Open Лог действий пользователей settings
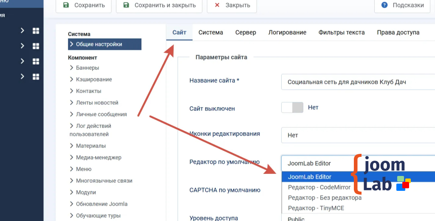This screenshot has height=221, width=435. pos(90,130)
